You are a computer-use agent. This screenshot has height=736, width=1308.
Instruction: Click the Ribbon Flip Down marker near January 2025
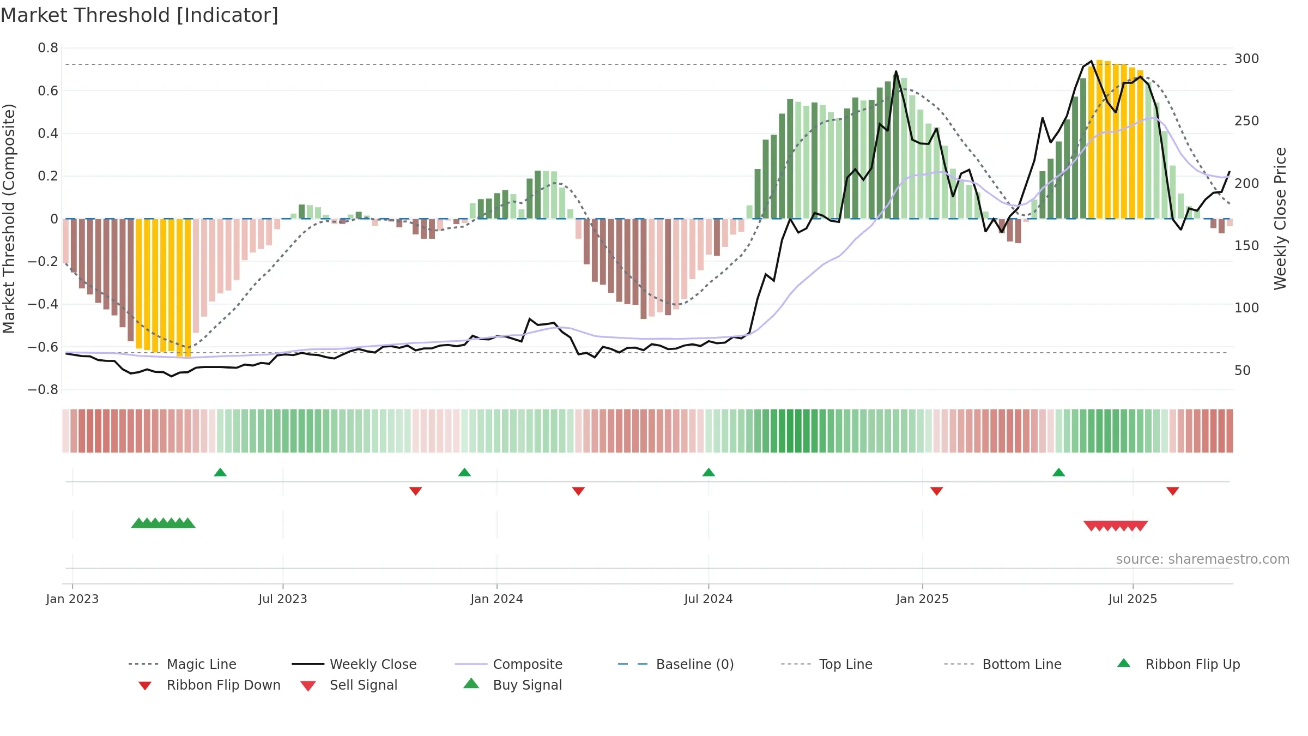pyautogui.click(x=936, y=491)
